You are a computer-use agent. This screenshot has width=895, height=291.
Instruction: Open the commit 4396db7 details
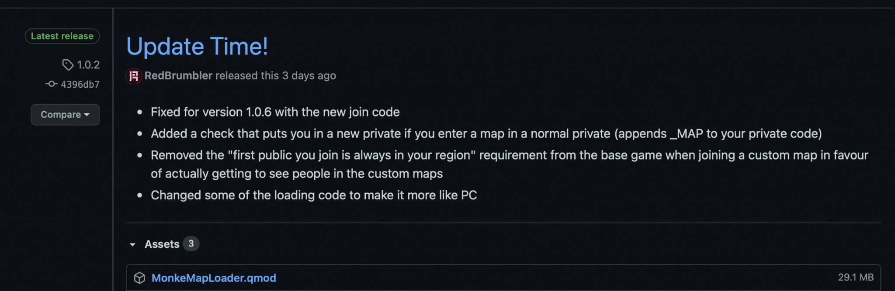point(80,84)
